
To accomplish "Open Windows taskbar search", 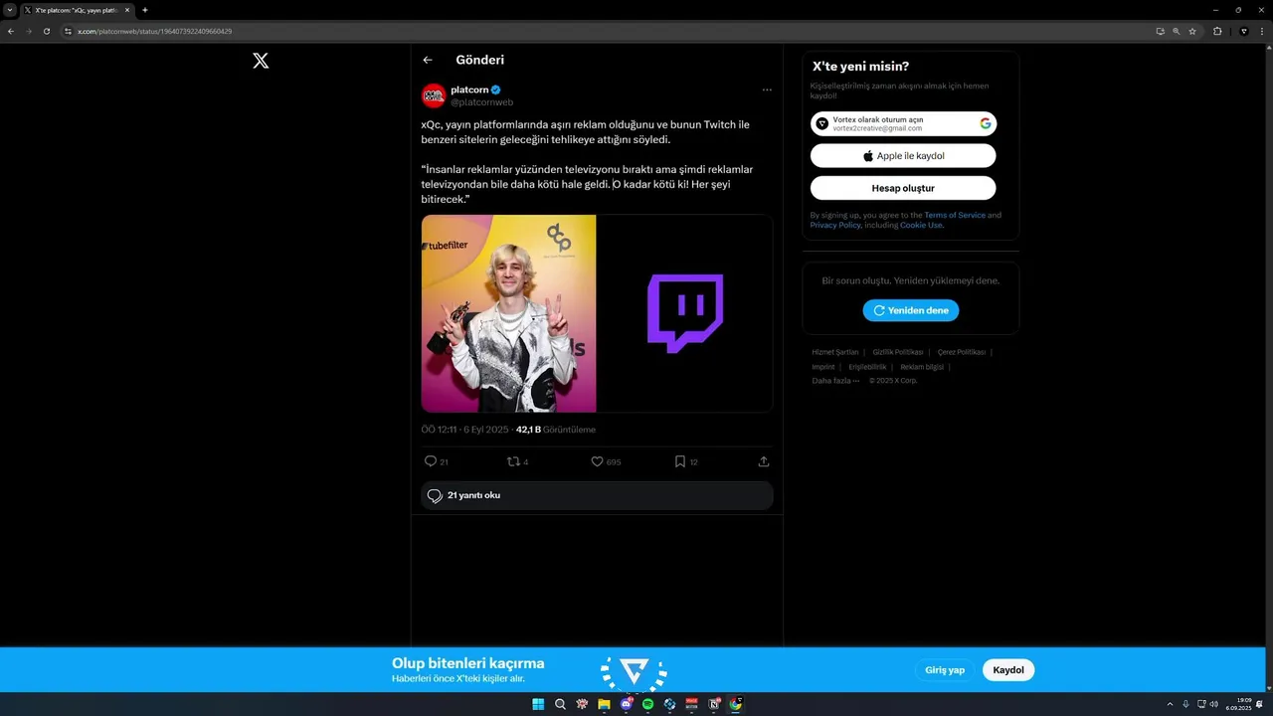I will (560, 704).
